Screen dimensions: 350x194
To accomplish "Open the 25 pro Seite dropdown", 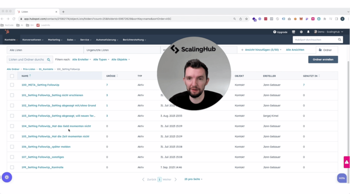I will pos(193,179).
